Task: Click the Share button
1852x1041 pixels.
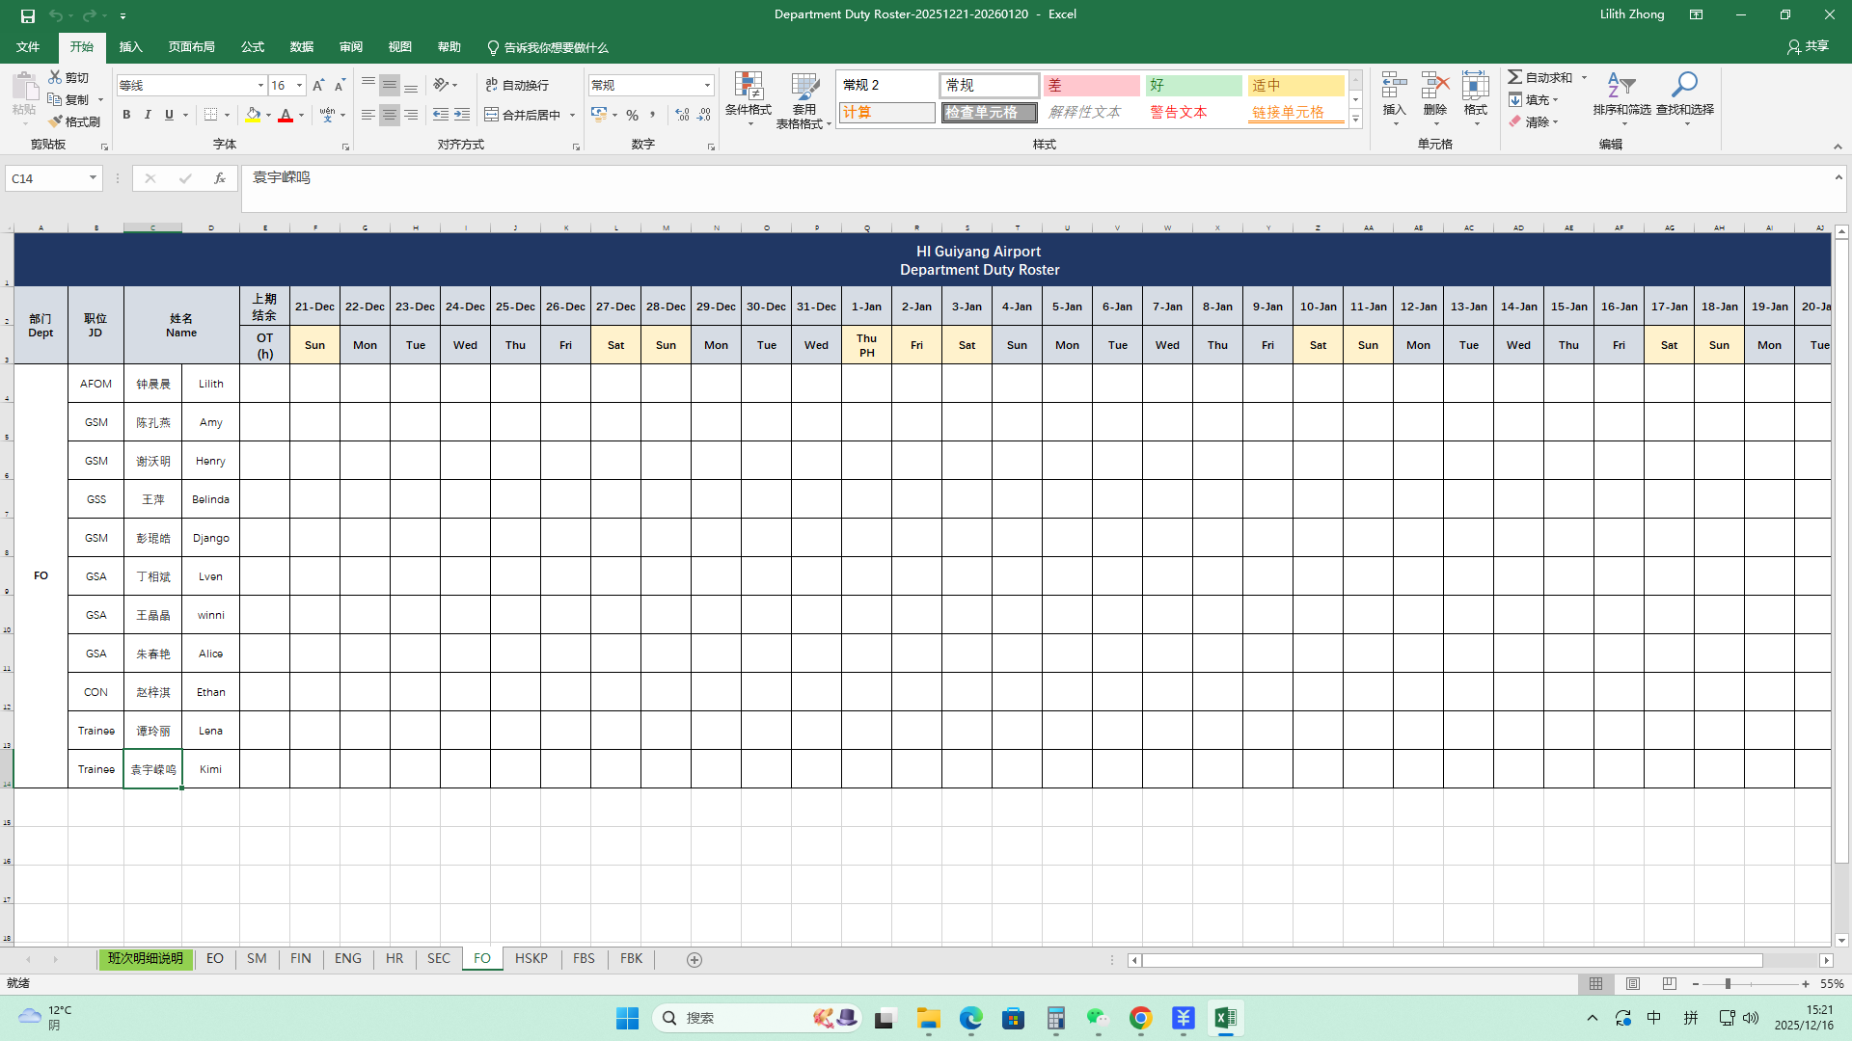Action: (1808, 46)
